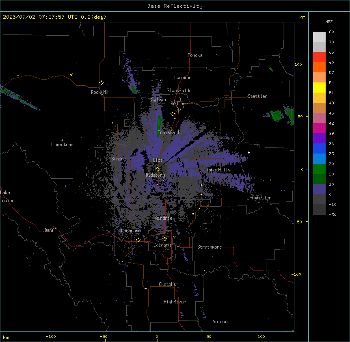
Task: Click the red swatch at 65 dBZ
Action: point(319,57)
